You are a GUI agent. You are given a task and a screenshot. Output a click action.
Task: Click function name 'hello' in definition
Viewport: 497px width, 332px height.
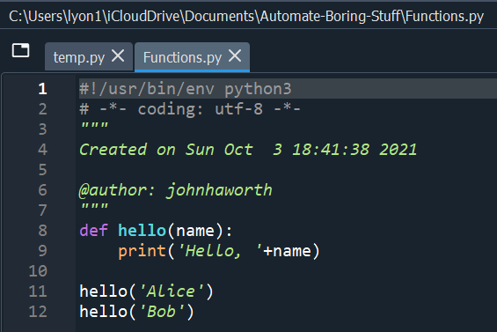[142, 231]
